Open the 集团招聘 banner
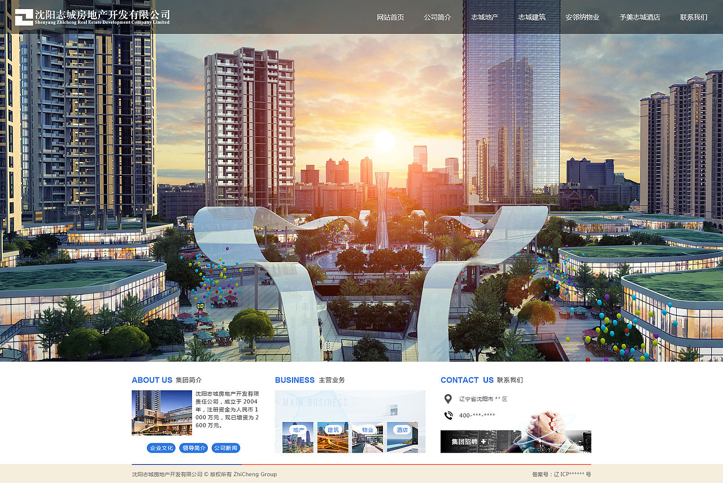The height and width of the screenshot is (483, 723). click(516, 441)
